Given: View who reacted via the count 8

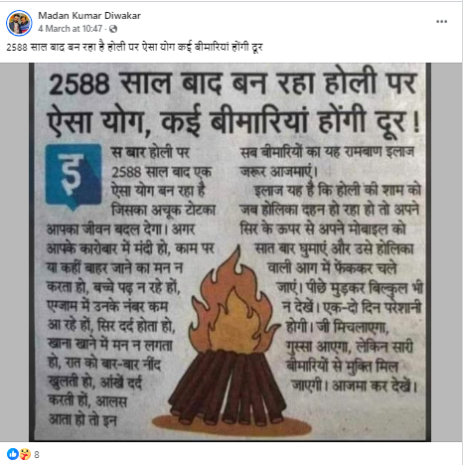Looking at the screenshot, I should pyautogui.click(x=37, y=454).
